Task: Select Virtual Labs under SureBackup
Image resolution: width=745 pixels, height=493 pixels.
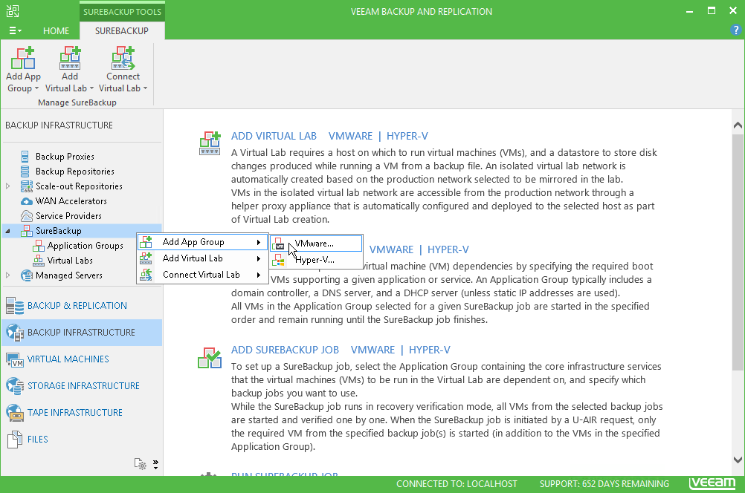Action: pos(70,261)
